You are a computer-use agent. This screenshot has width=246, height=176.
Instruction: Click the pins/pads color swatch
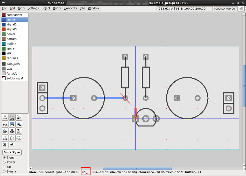3,64
